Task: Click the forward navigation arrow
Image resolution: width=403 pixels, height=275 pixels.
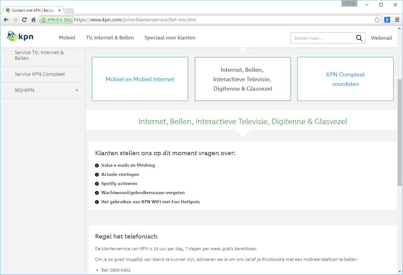Action: click(15, 20)
